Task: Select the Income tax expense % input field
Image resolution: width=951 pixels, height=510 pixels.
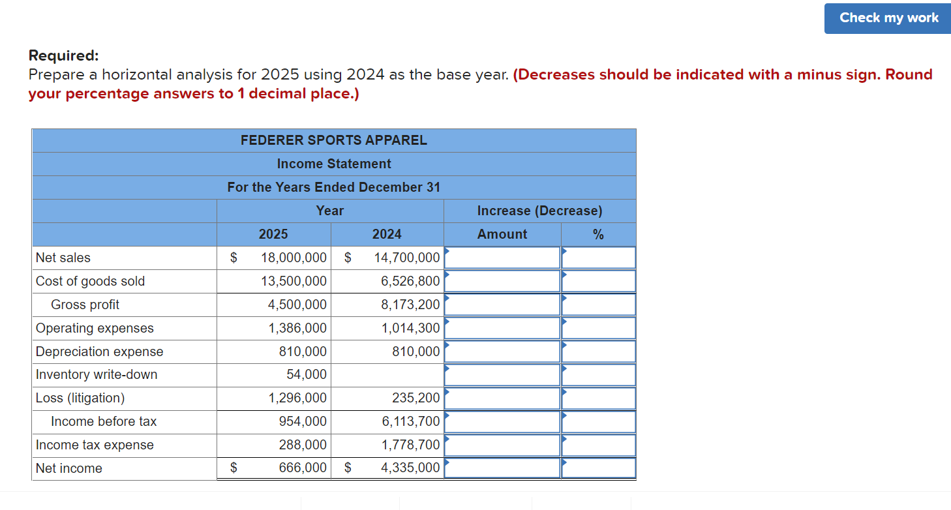Action: pos(598,445)
